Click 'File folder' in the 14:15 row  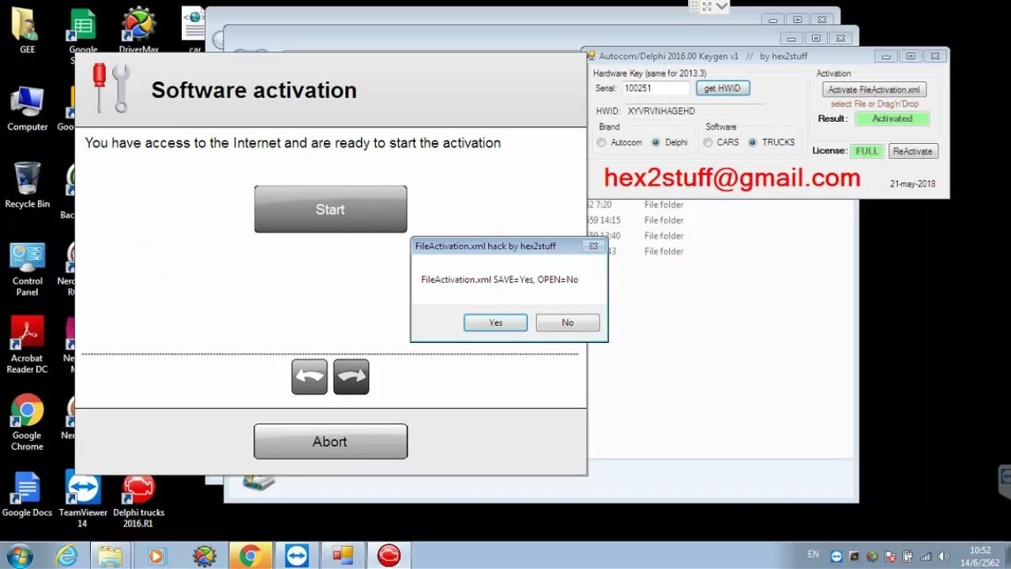[663, 220]
